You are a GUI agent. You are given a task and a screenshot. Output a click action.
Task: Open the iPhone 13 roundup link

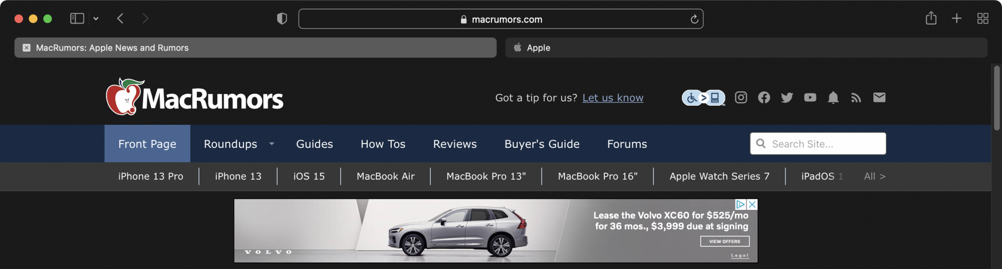238,176
